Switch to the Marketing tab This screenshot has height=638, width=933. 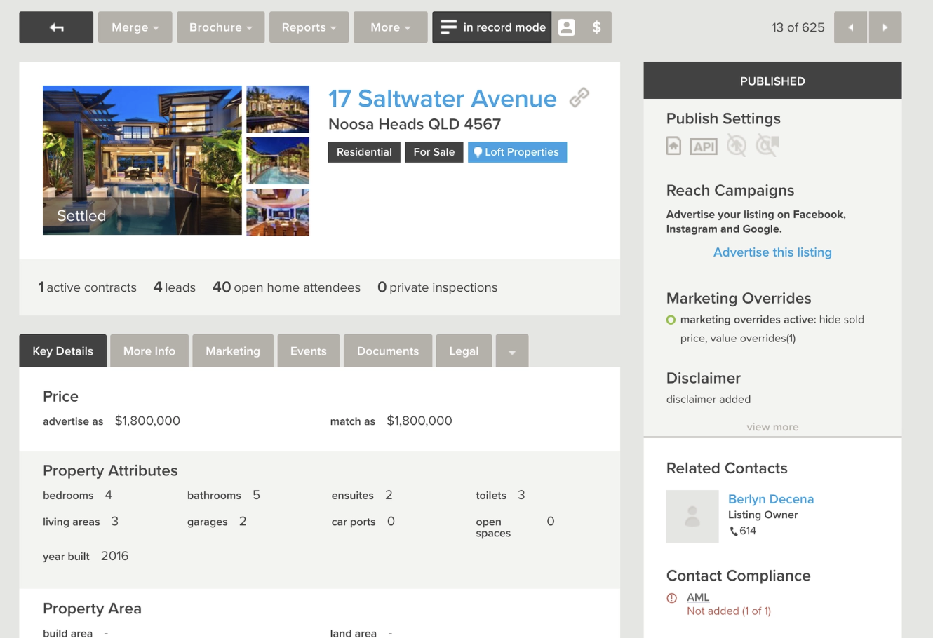(233, 351)
